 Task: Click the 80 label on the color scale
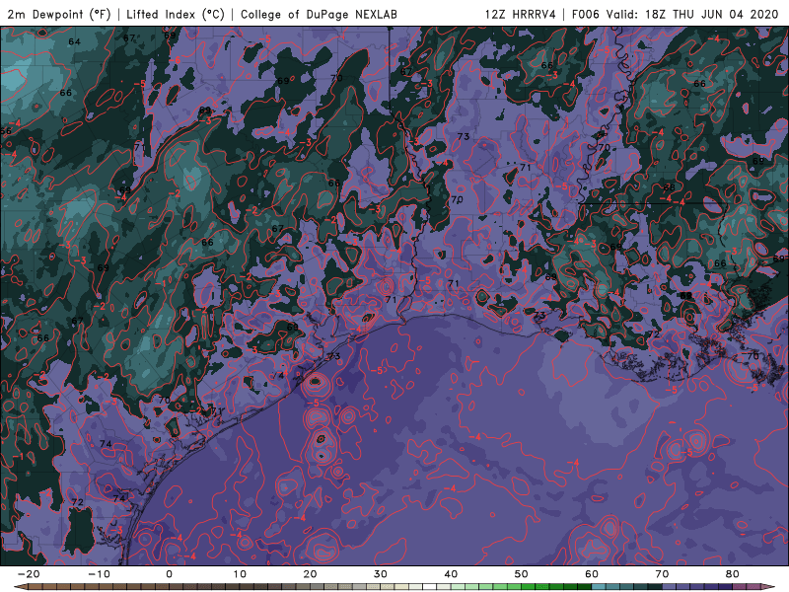pyautogui.click(x=733, y=574)
